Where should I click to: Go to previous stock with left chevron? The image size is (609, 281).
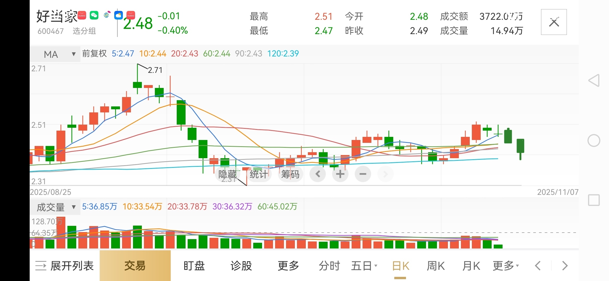click(538, 266)
